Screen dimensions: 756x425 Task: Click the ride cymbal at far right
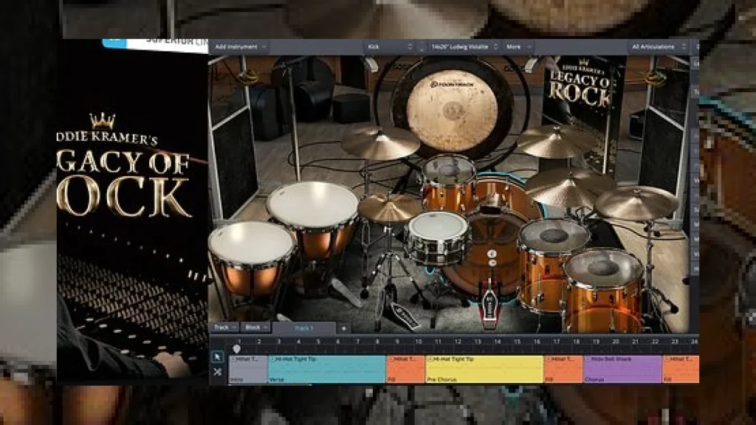[636, 202]
